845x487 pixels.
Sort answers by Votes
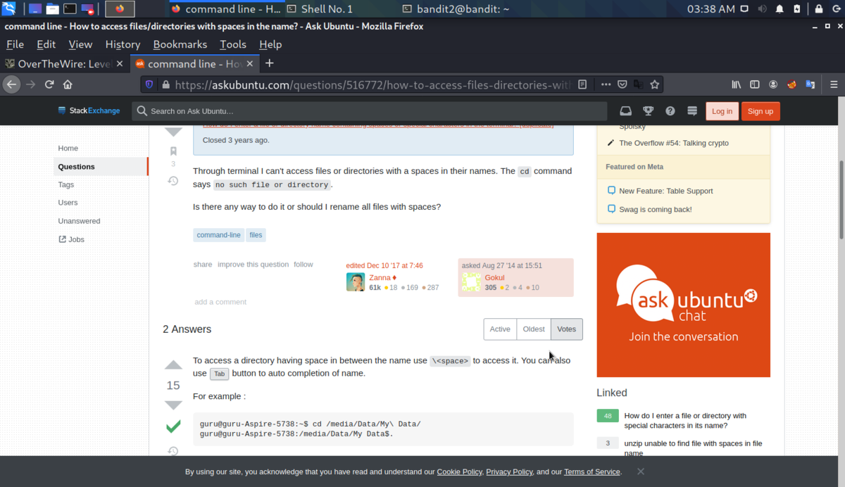[x=567, y=329]
